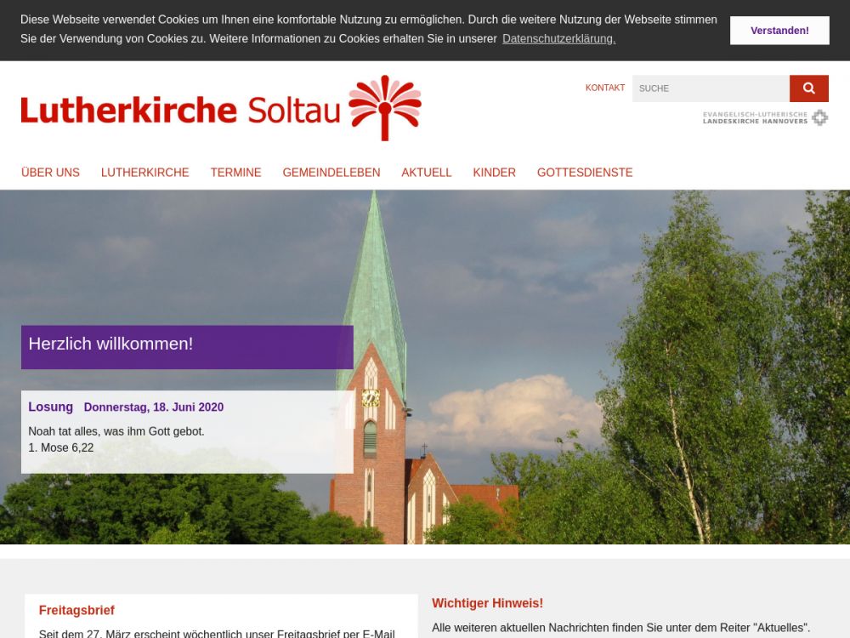Open the Kinder menu
Image resolution: width=850 pixels, height=638 pixels.
point(494,173)
